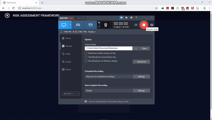
Task: Select Screen Recording mode monitor icon
Action: 64,25
